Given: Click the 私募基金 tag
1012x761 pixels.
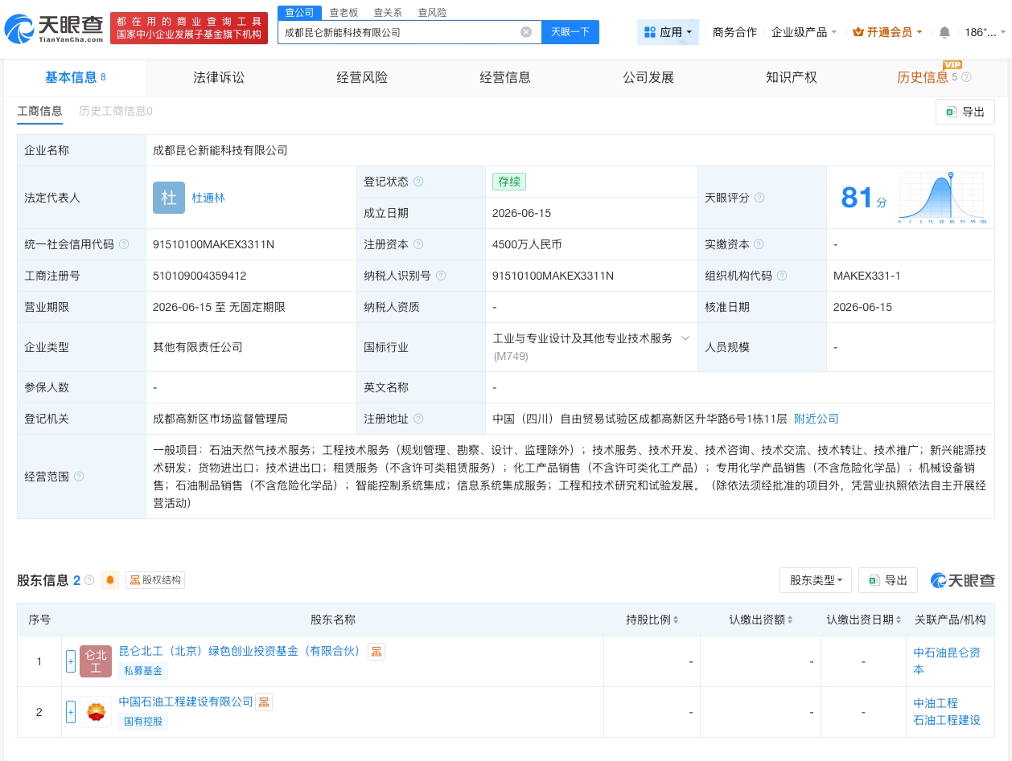Looking at the screenshot, I should pos(142,671).
